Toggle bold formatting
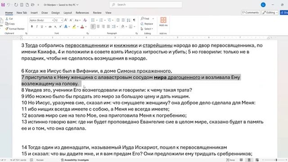Image resolution: width=288 pixels, height=162 pixels. [x=32, y=27]
